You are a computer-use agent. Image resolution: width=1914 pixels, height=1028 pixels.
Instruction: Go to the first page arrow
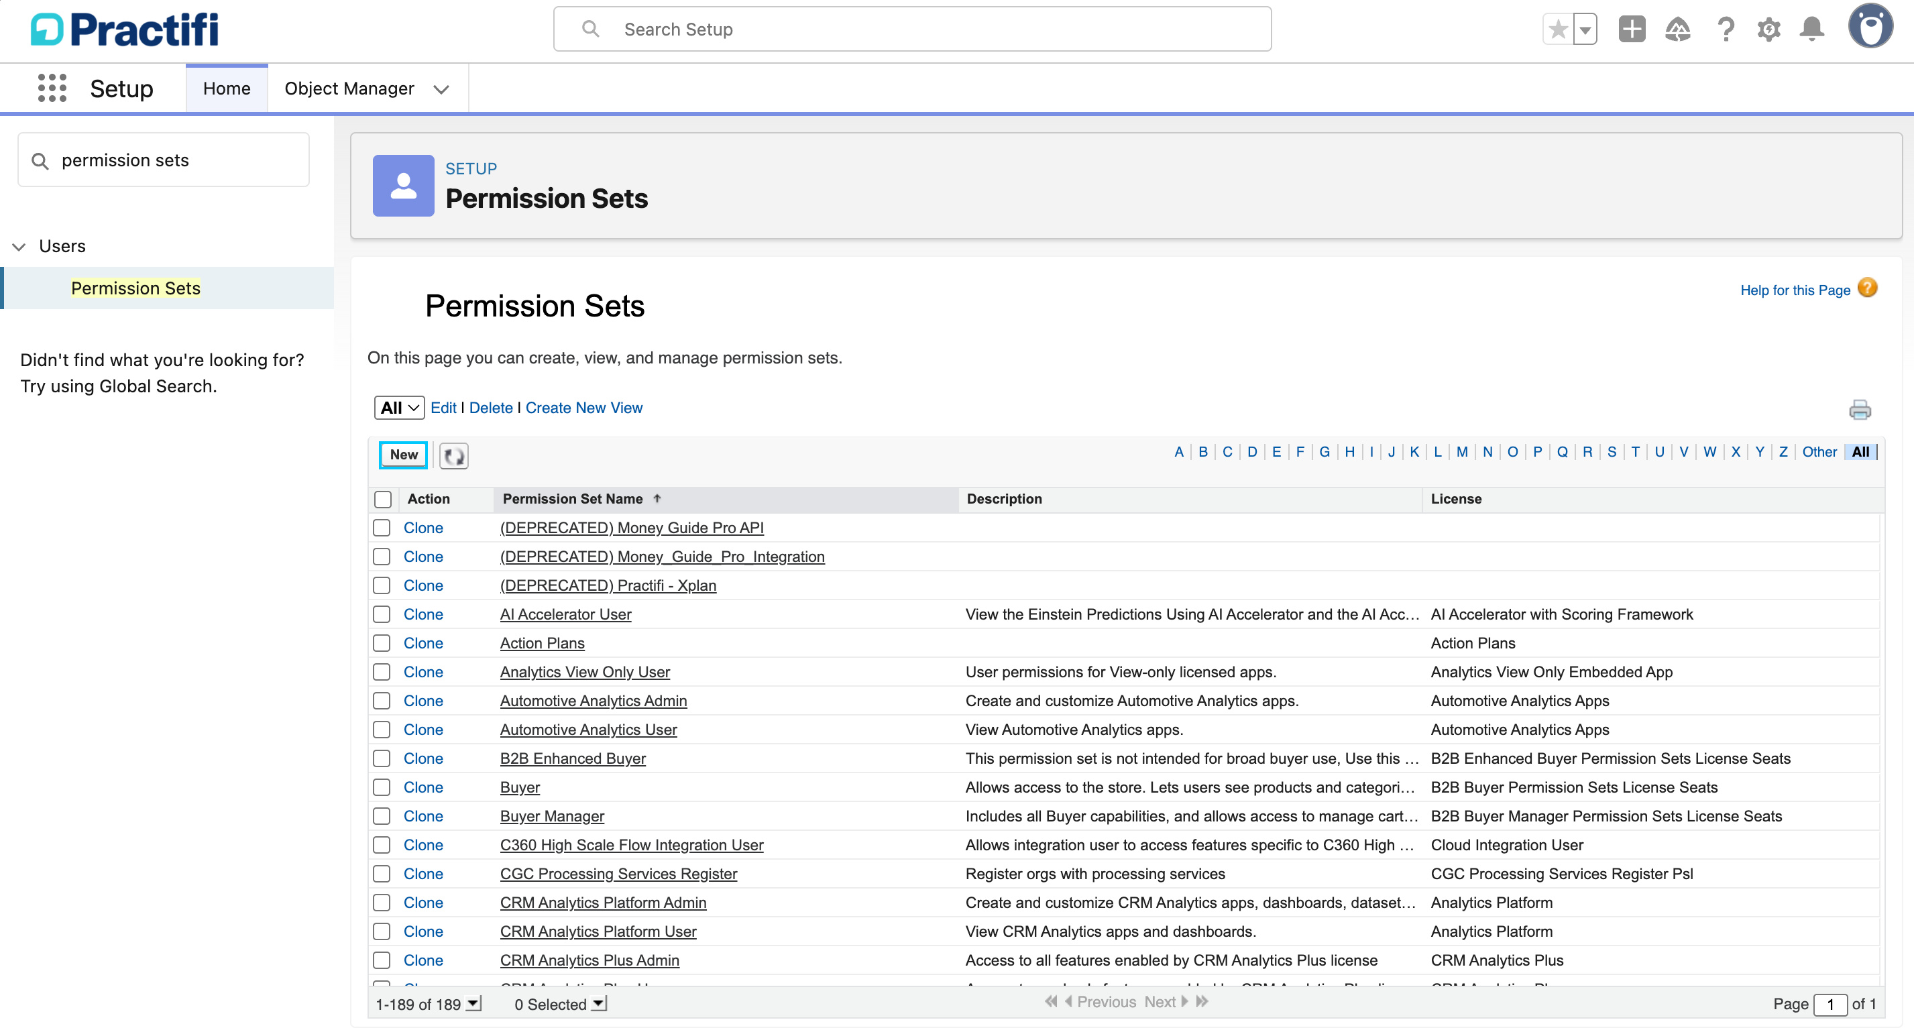tap(1051, 1001)
